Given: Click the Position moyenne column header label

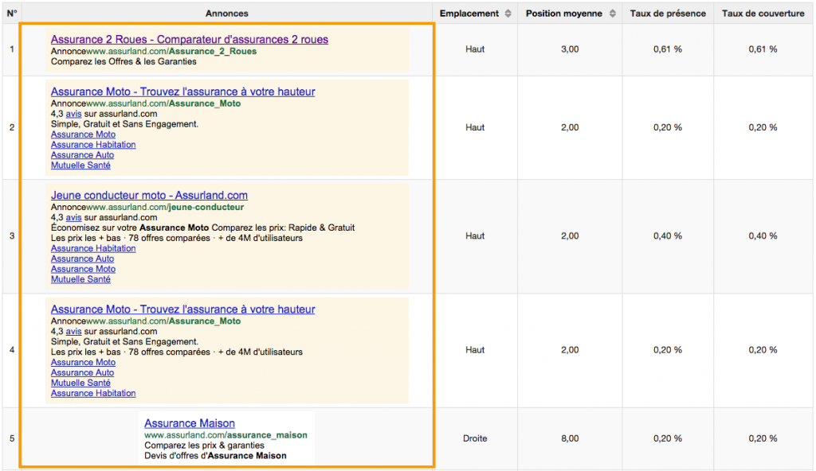Looking at the screenshot, I should tap(563, 14).
